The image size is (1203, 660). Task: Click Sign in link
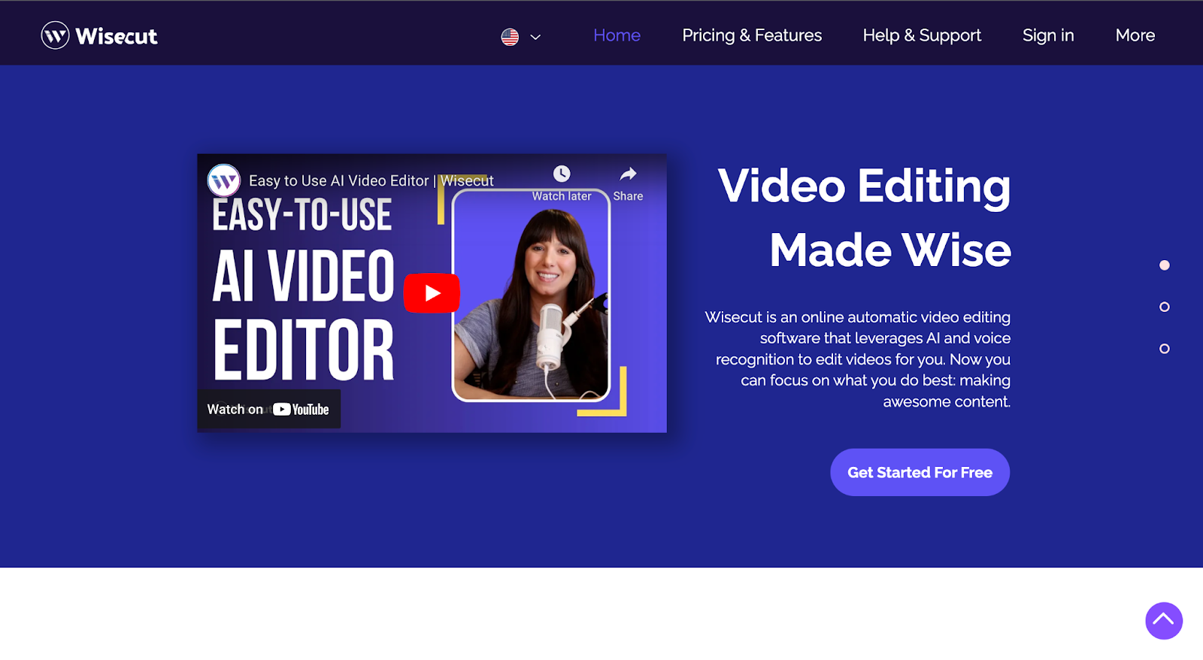1048,35
